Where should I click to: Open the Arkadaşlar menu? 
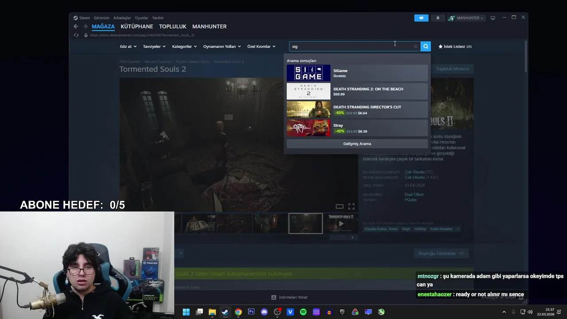[122, 18]
